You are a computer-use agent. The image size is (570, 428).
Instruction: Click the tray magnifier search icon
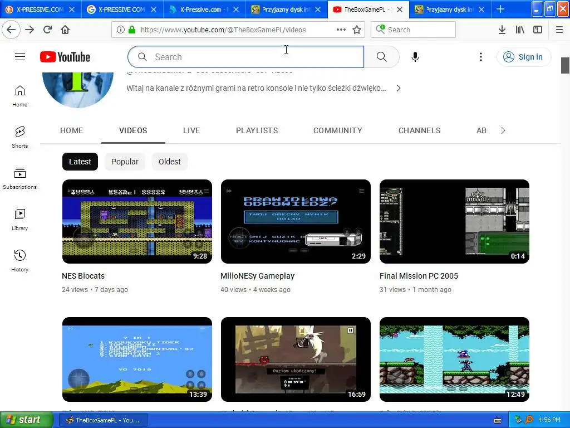pyautogui.click(x=529, y=420)
